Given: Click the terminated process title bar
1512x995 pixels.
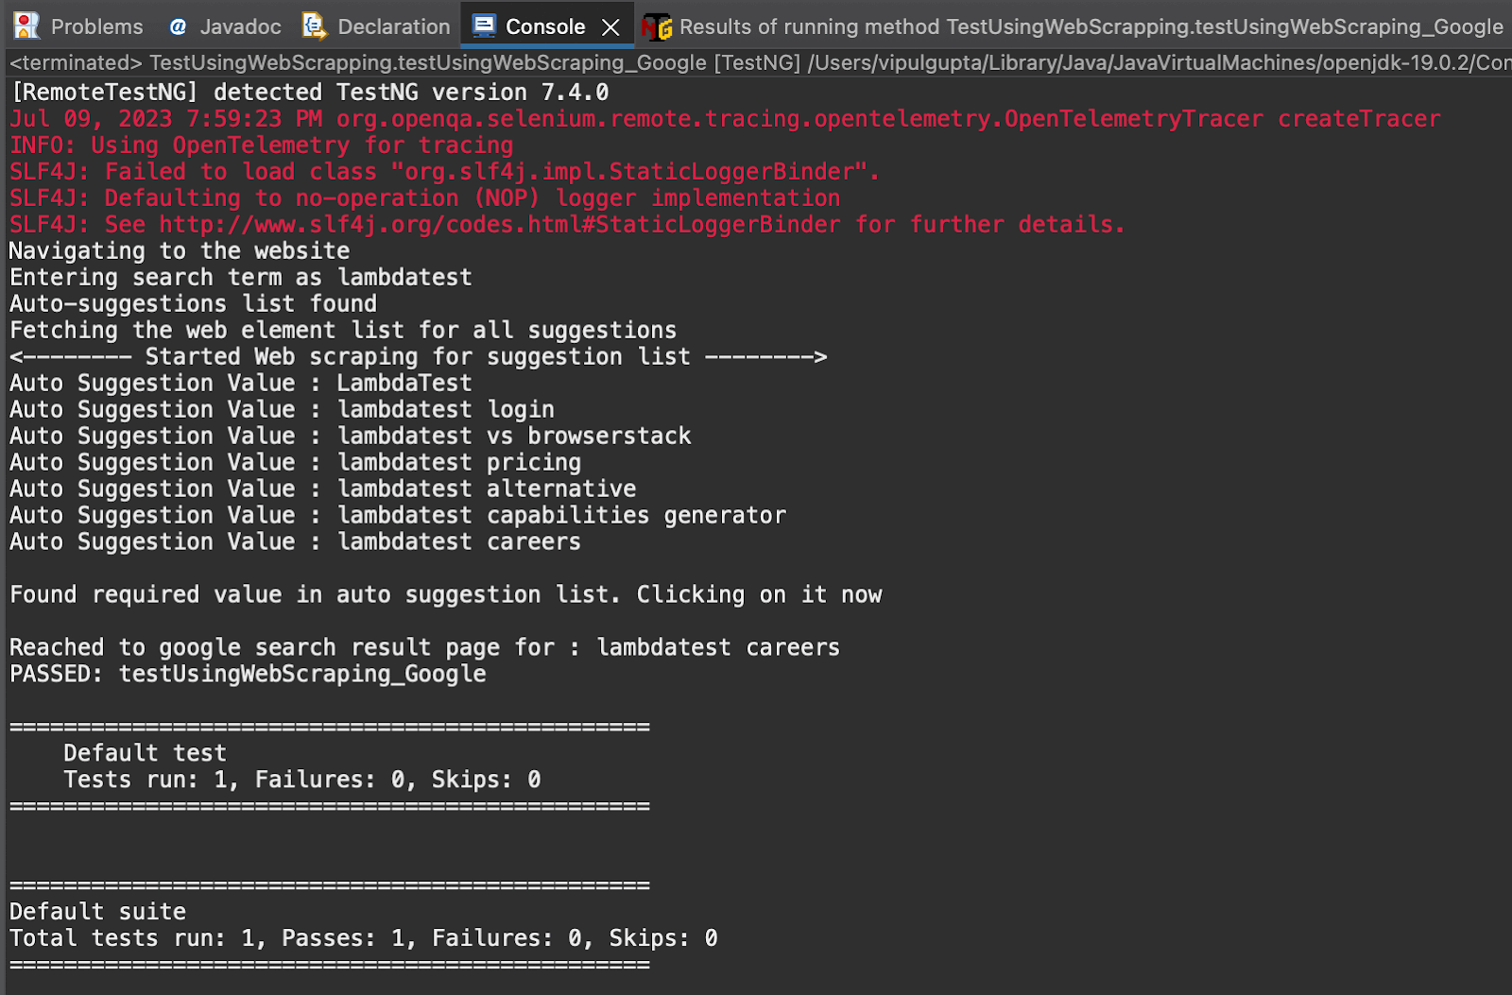Looking at the screenshot, I should (x=472, y=62).
